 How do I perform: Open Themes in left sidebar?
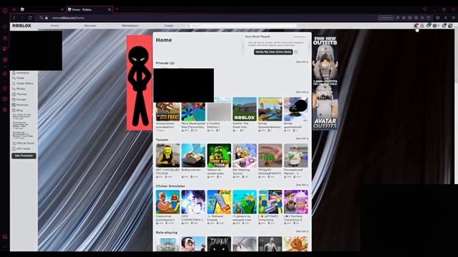point(21,94)
